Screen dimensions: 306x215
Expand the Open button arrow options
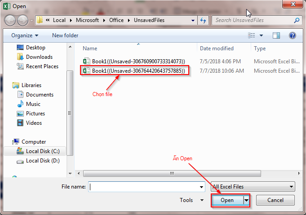[247, 200]
